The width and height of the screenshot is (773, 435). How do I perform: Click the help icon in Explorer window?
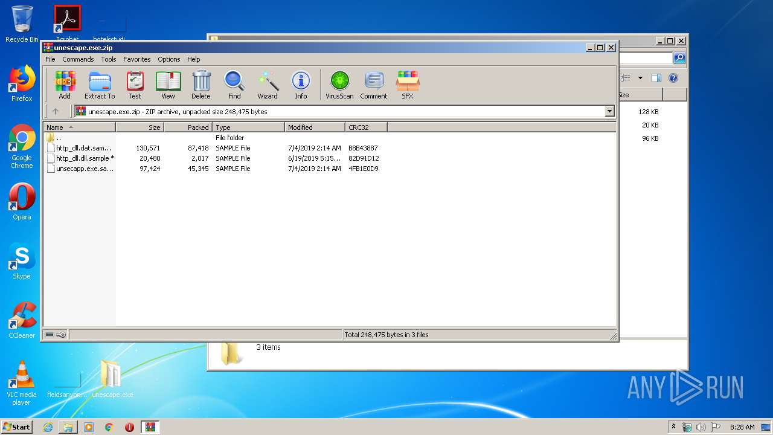[x=673, y=78]
